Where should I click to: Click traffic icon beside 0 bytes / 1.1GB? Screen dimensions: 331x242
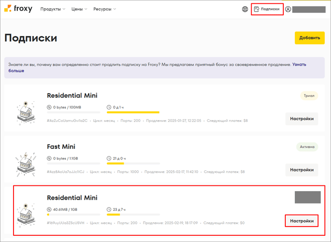pos(49,158)
